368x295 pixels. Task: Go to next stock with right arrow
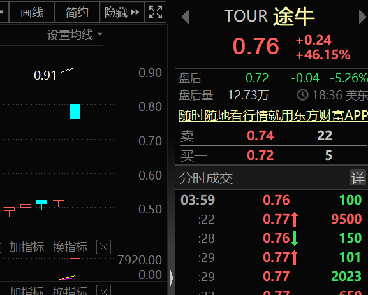363,17
